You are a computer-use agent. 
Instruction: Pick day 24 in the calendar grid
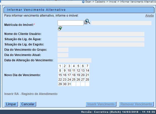(x=69, y=80)
